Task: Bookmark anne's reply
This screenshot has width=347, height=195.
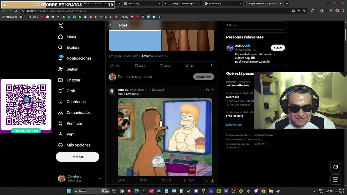Action: coord(207,180)
